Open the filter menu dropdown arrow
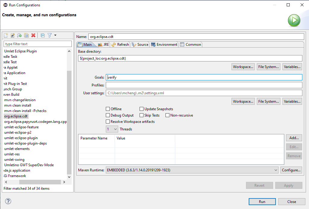309x209 pixels. [55, 36]
